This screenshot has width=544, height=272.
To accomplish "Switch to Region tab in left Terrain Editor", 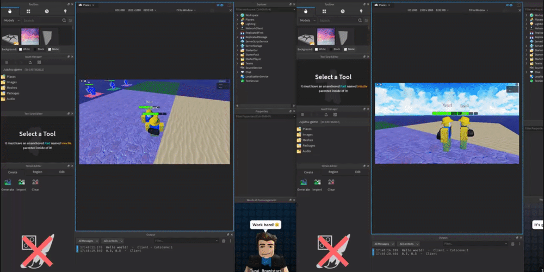I will click(x=38, y=172).
